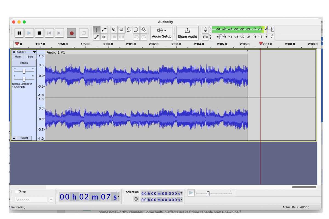
Task: Click the playback meter speaker icon
Action: coord(205,37)
